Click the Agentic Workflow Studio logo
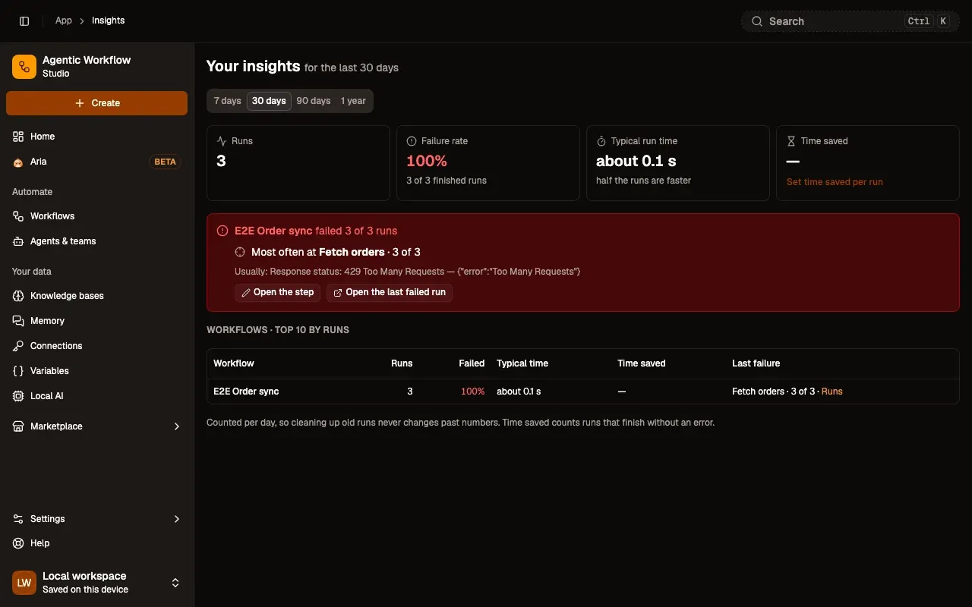Screen dimensions: 972x607 coord(24,67)
